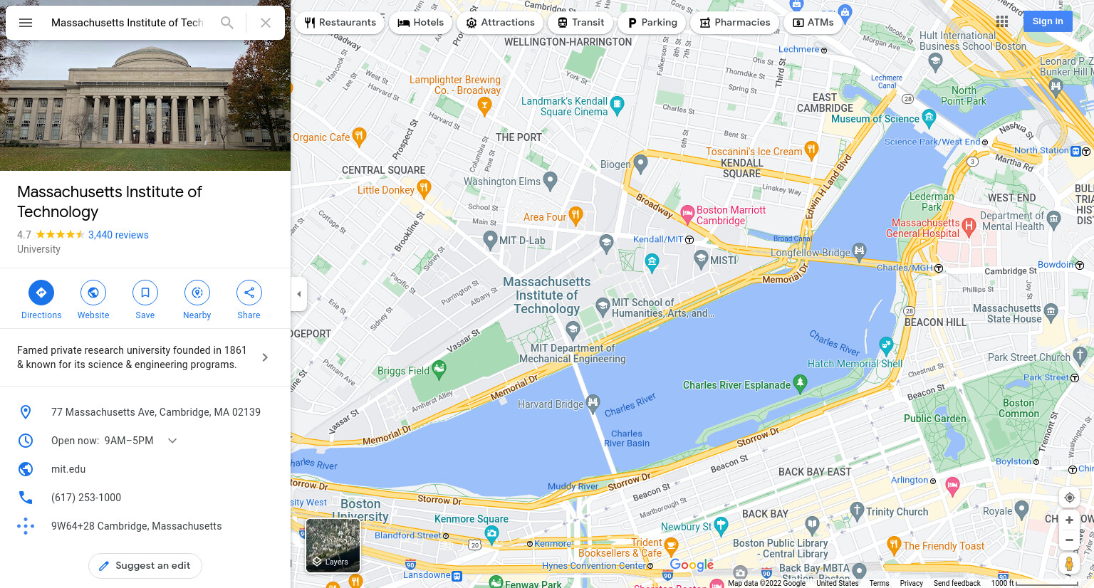
Task: Collapse the side panel
Action: point(299,294)
